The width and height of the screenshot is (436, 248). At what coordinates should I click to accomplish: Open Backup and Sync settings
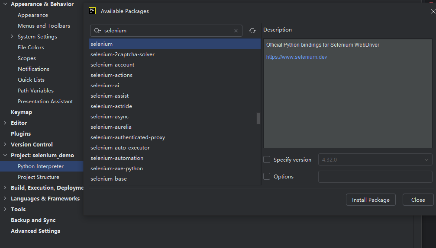point(33,220)
